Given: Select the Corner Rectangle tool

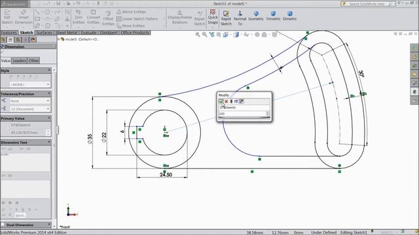Looking at the screenshot, I should click(37, 19).
